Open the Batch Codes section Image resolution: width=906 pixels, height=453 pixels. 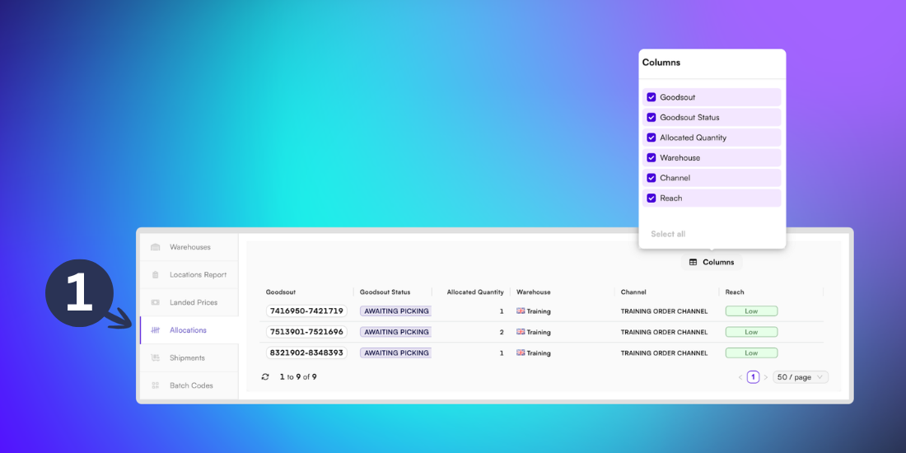[189, 385]
